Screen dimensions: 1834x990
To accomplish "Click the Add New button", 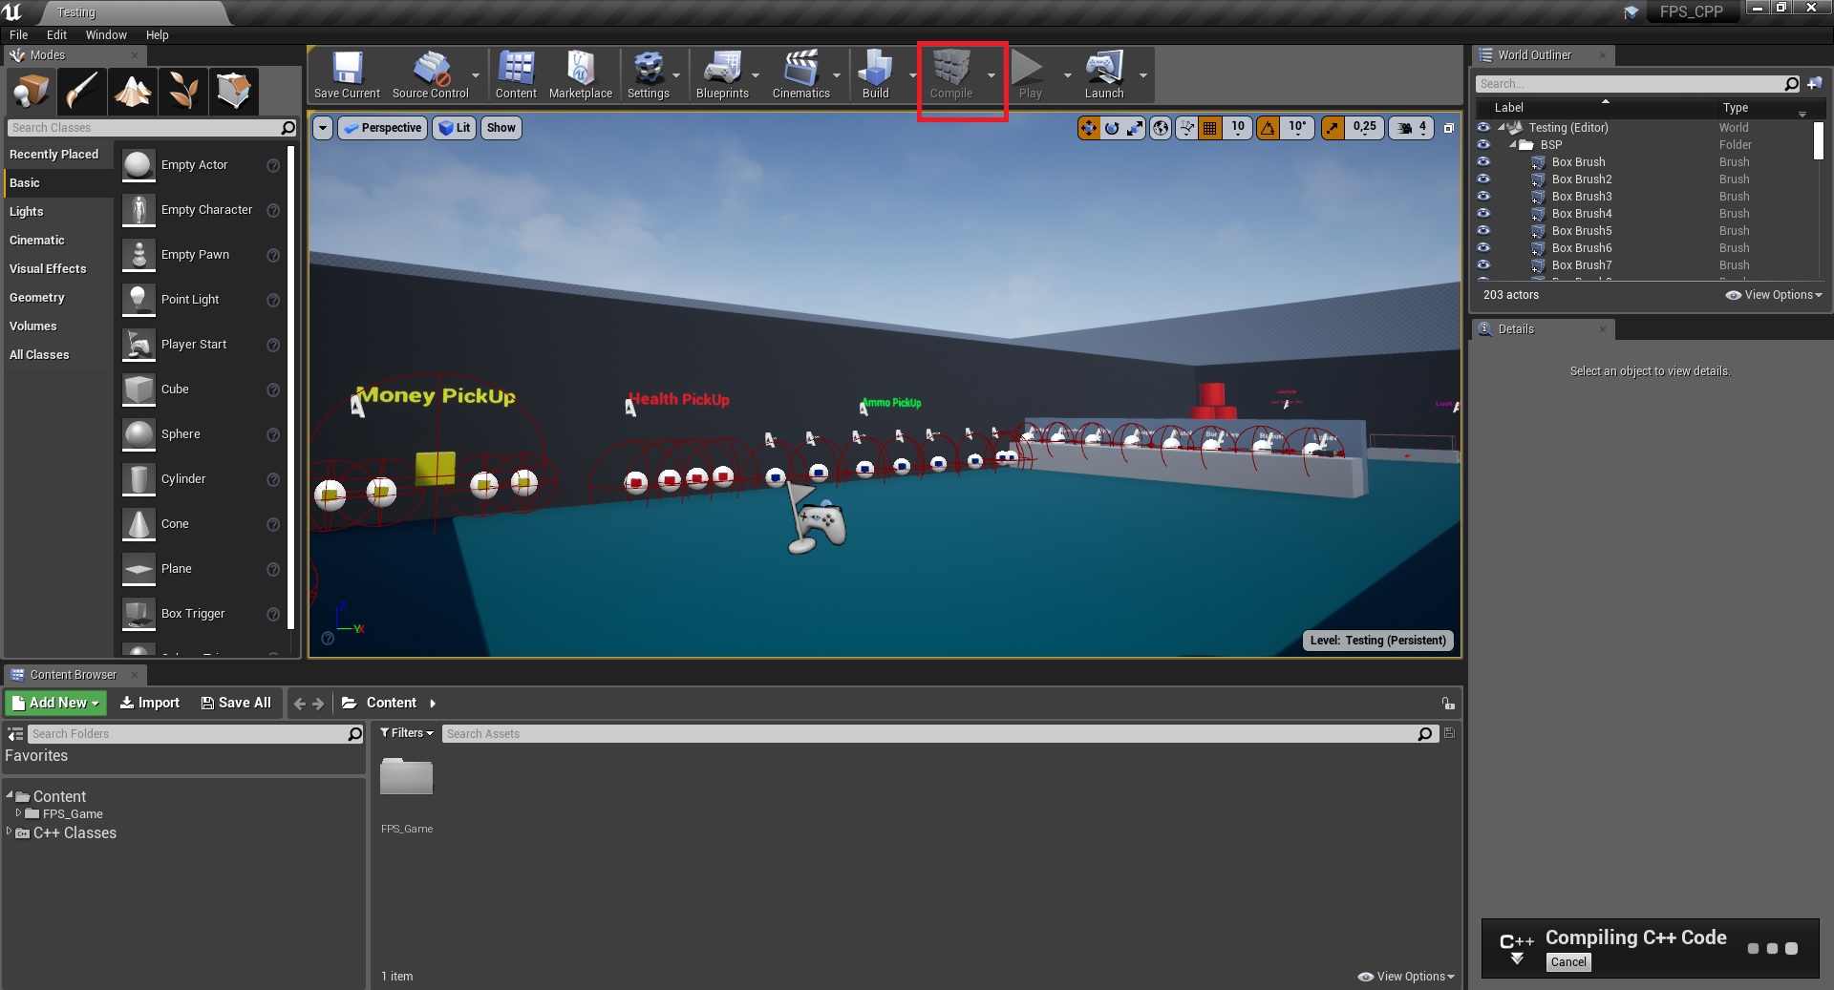I will [x=55, y=703].
